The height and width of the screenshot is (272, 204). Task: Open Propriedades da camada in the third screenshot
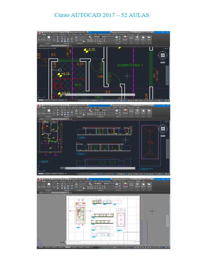[x=90, y=186]
